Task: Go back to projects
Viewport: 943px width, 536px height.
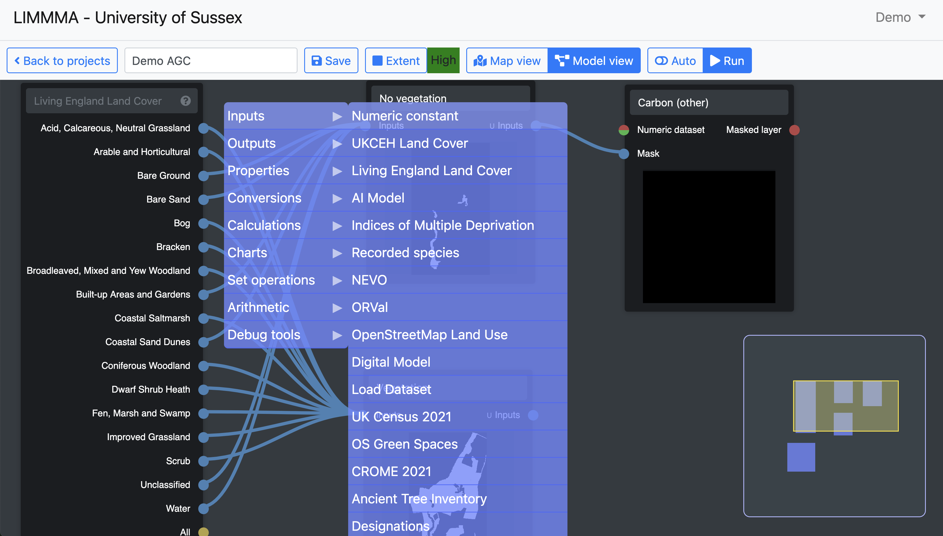Action: [62, 61]
